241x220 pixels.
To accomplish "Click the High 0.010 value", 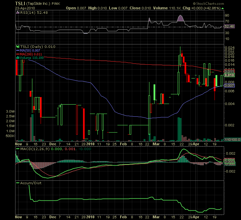I will (x=97, y=8).
